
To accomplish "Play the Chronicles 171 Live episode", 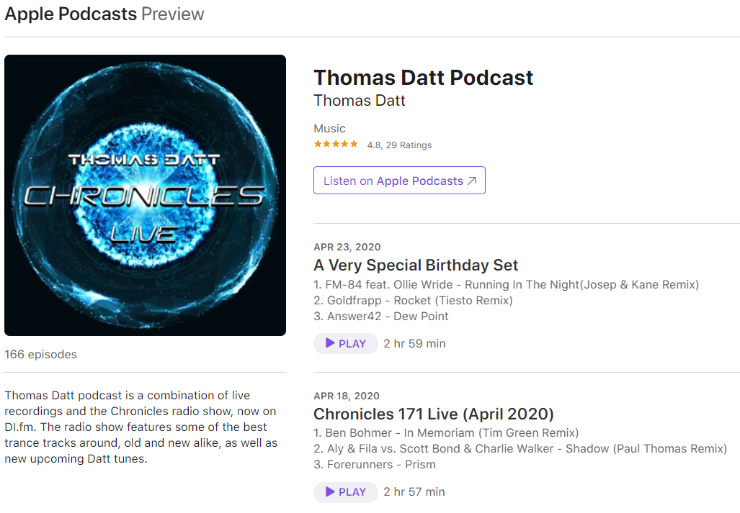I will (x=345, y=492).
